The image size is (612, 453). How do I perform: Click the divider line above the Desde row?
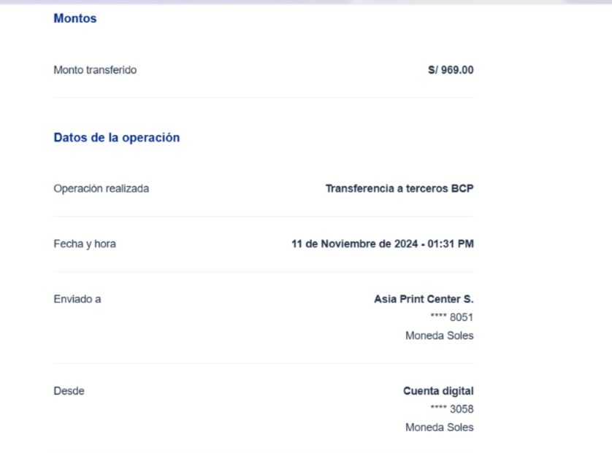pyautogui.click(x=263, y=364)
